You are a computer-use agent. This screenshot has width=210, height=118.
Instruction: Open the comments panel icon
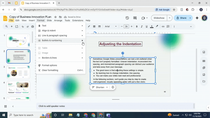tap(135, 18)
